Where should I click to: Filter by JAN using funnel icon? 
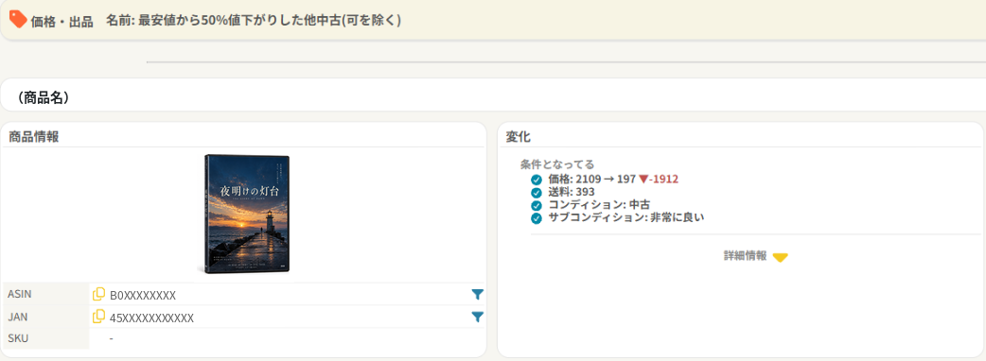477,317
